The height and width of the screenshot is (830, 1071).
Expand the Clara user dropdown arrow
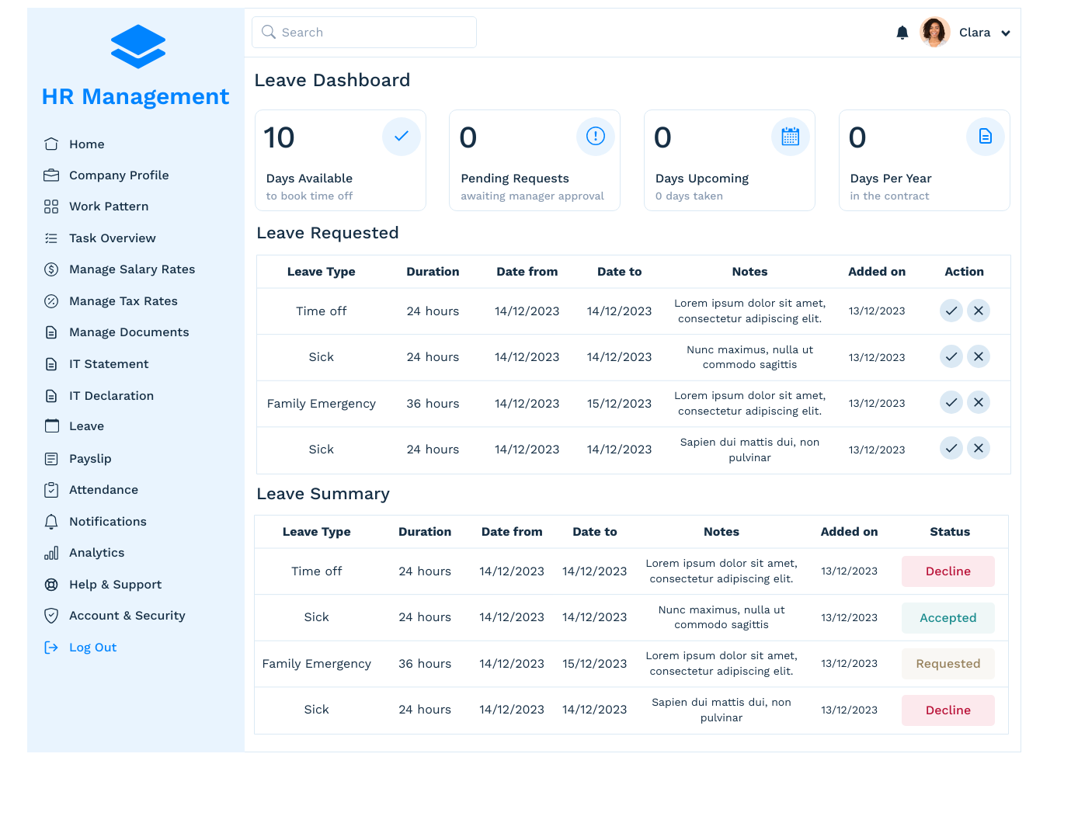pyautogui.click(x=1005, y=33)
